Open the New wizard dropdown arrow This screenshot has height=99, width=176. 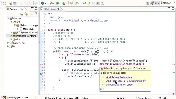click(x=7, y=3)
